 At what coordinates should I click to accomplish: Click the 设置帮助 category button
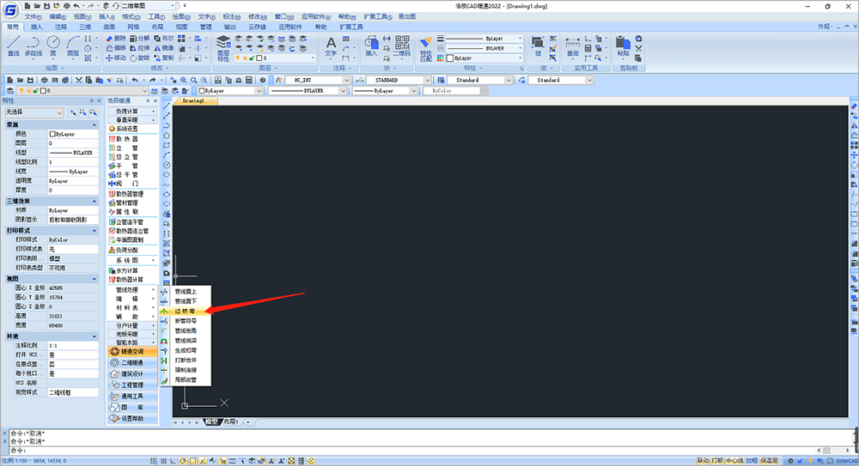[132, 418]
